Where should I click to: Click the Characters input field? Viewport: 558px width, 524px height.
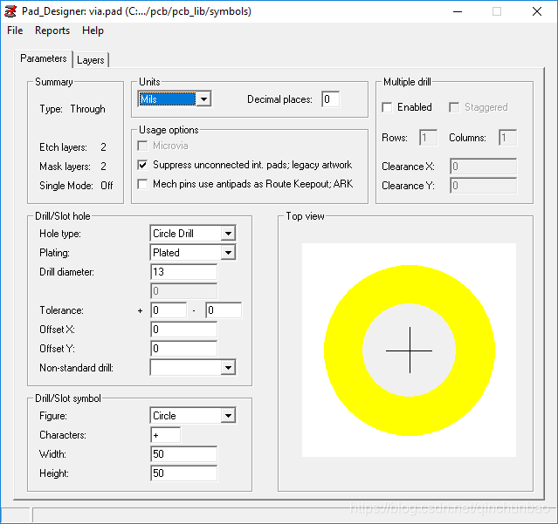pyautogui.click(x=166, y=435)
